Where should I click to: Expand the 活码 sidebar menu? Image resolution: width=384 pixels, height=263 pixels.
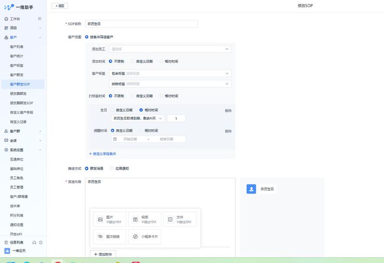[x=40, y=28]
